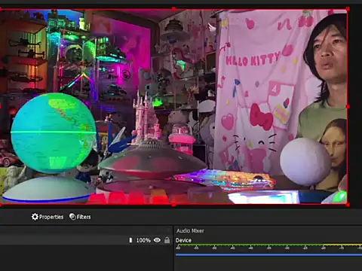Select the video source in the preview canvas
The image size is (362, 271).
click(173, 107)
